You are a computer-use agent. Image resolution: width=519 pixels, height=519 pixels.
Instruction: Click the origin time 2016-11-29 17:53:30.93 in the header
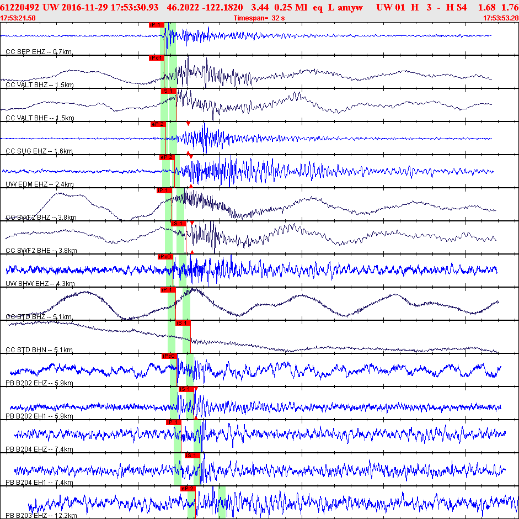pyautogui.click(x=110, y=7)
